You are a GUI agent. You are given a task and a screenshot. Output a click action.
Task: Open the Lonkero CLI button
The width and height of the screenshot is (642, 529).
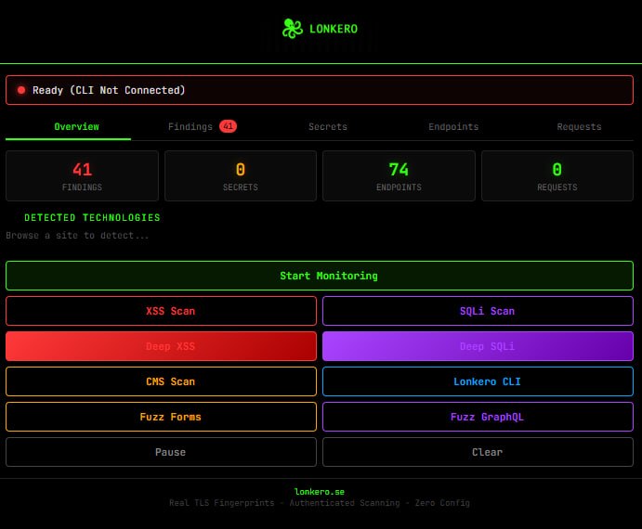[x=478, y=381]
